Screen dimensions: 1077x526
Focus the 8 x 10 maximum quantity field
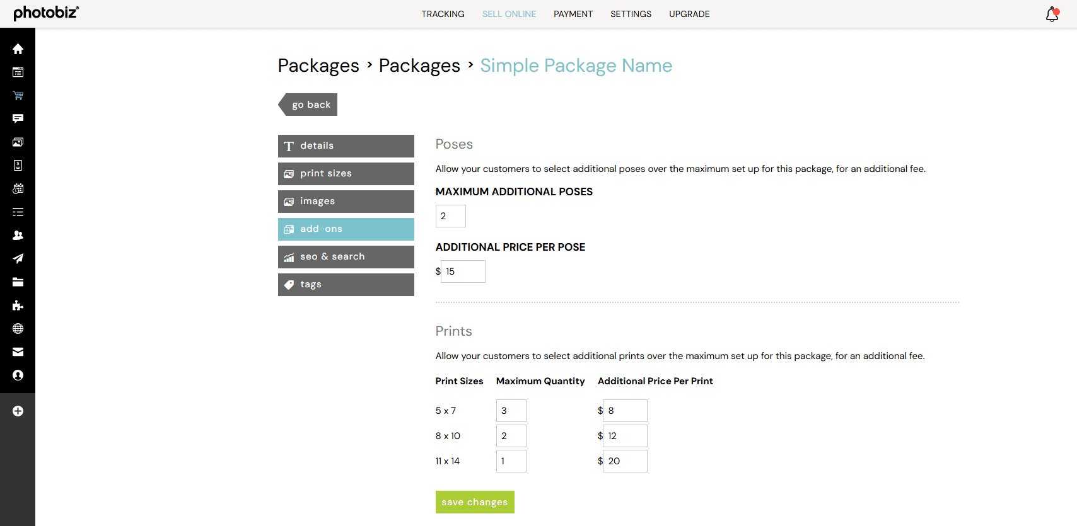click(x=511, y=436)
